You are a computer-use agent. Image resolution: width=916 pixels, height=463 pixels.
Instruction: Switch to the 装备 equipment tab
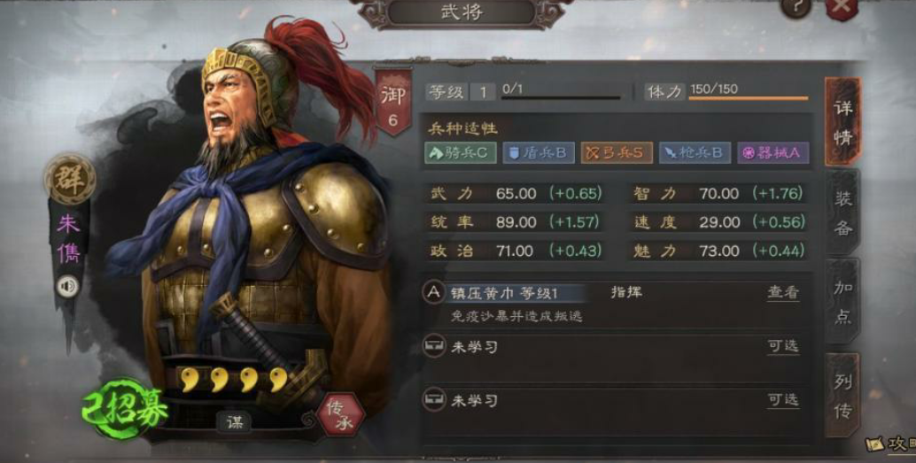coord(842,212)
